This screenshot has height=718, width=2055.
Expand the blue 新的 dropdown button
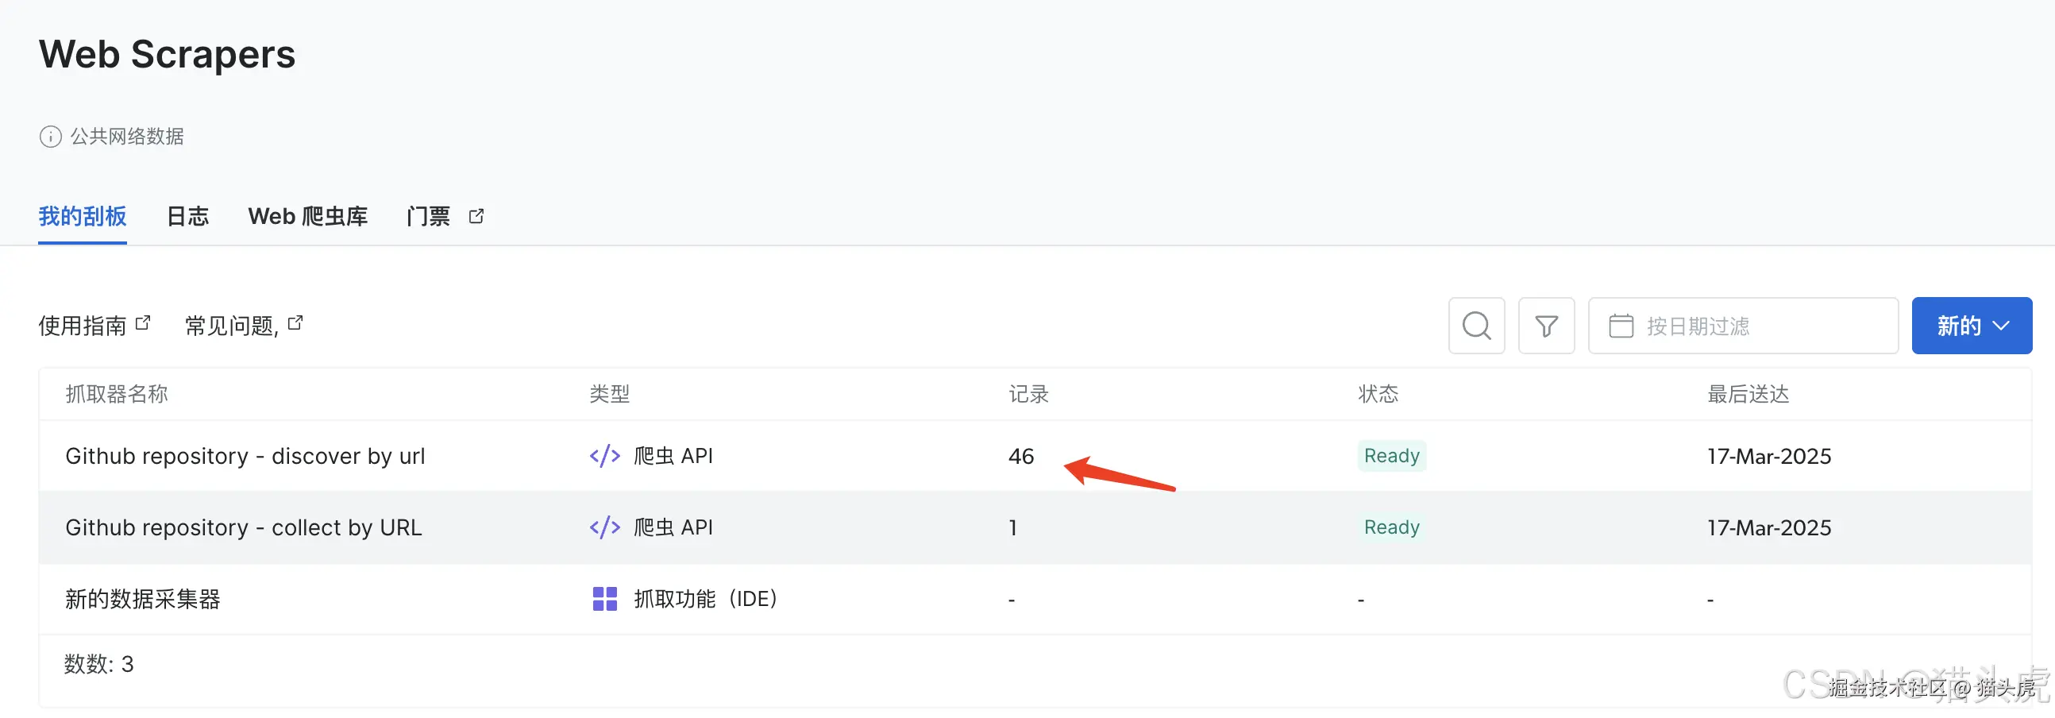1972,326
